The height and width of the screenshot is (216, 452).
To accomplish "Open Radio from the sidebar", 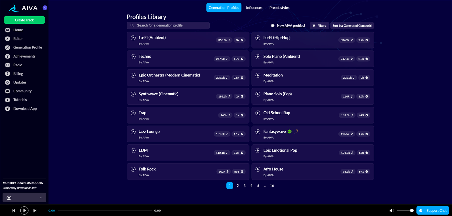I will click(18, 65).
